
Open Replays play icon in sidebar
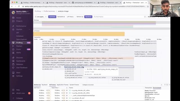click(13, 46)
